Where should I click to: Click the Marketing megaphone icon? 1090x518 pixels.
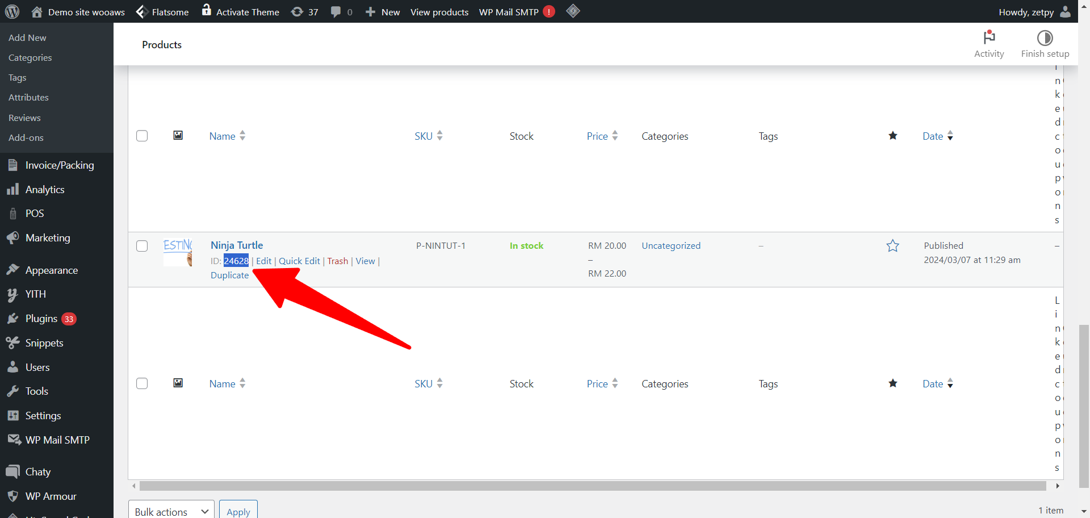(12, 238)
